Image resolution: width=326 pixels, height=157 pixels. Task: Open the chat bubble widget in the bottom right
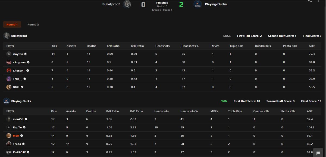(x=318, y=153)
